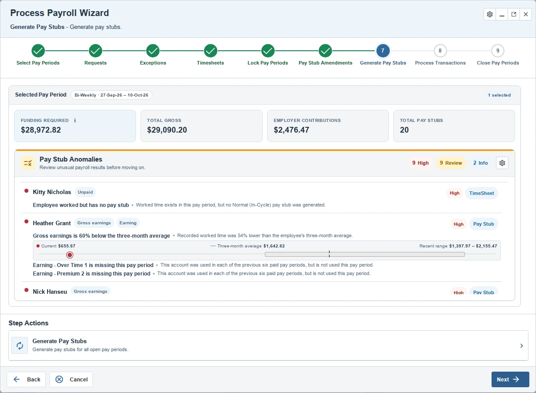Click Nick Hanseu employee name
Screen dimensions: 536x393
[50, 292]
